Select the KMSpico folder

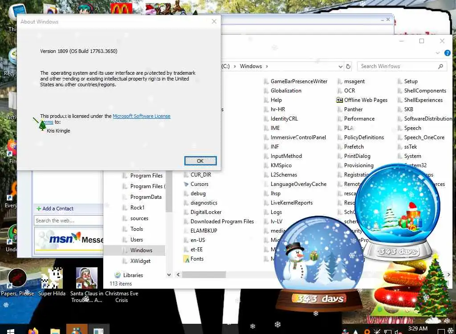coord(278,165)
